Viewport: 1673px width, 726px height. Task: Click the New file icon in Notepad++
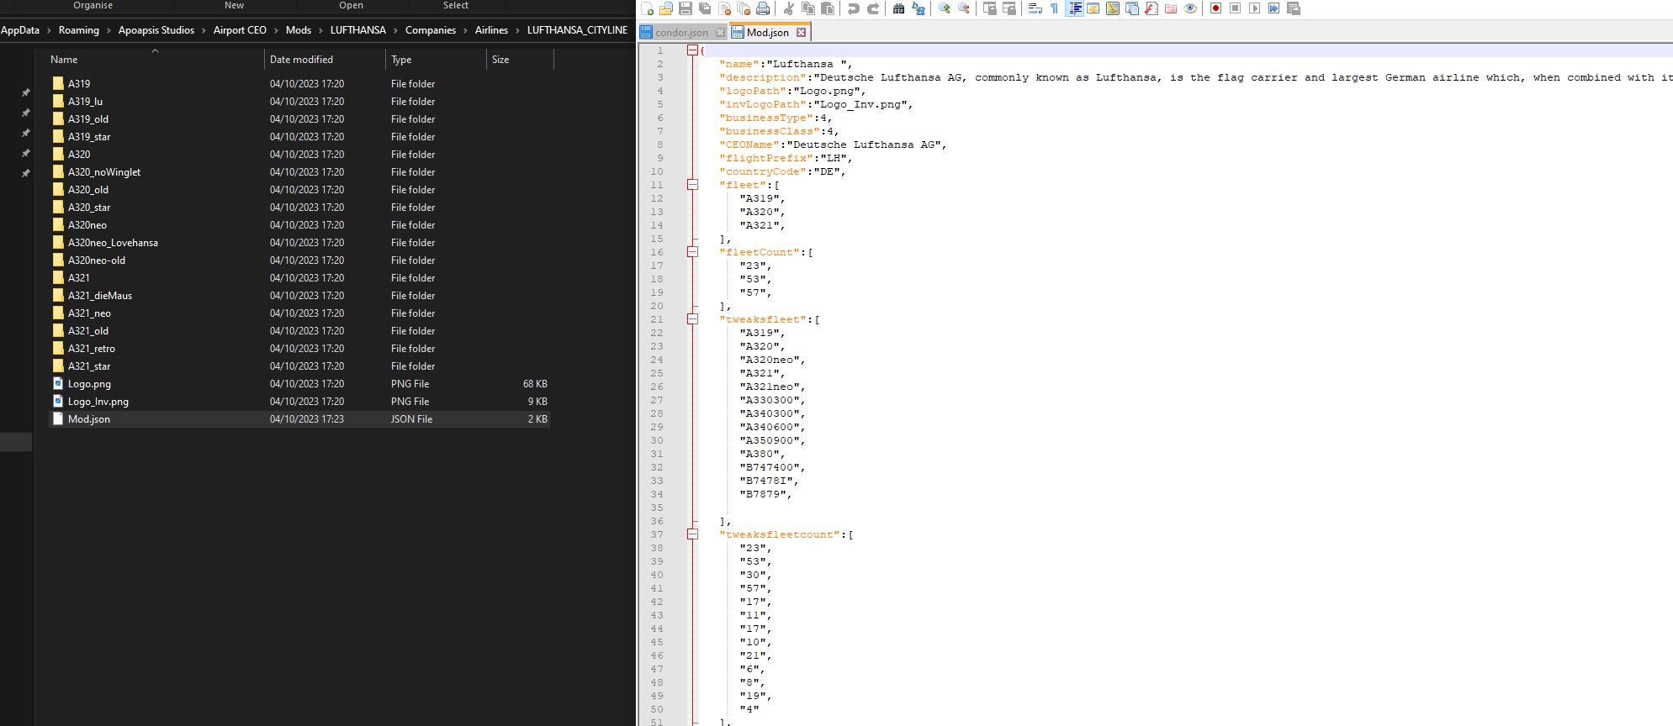point(647,8)
